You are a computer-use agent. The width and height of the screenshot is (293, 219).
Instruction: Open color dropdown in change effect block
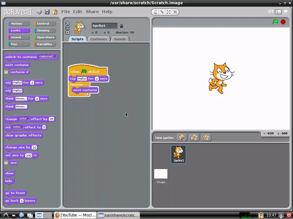click(x=24, y=119)
